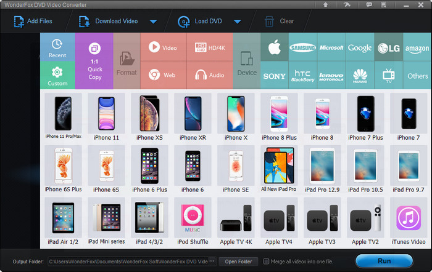This screenshot has width=432, height=272.
Task: Pick the iPhone 6 profile
Action: click(x=193, y=169)
